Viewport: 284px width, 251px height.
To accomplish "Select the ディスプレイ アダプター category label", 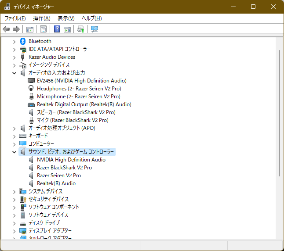I will [x=50, y=231].
